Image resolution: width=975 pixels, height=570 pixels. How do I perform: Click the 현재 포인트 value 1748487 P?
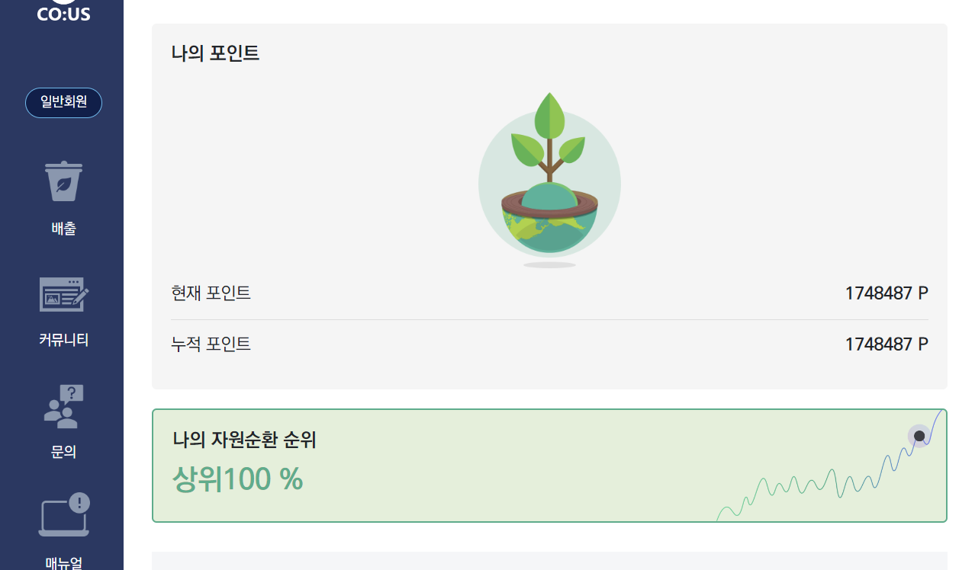click(887, 293)
